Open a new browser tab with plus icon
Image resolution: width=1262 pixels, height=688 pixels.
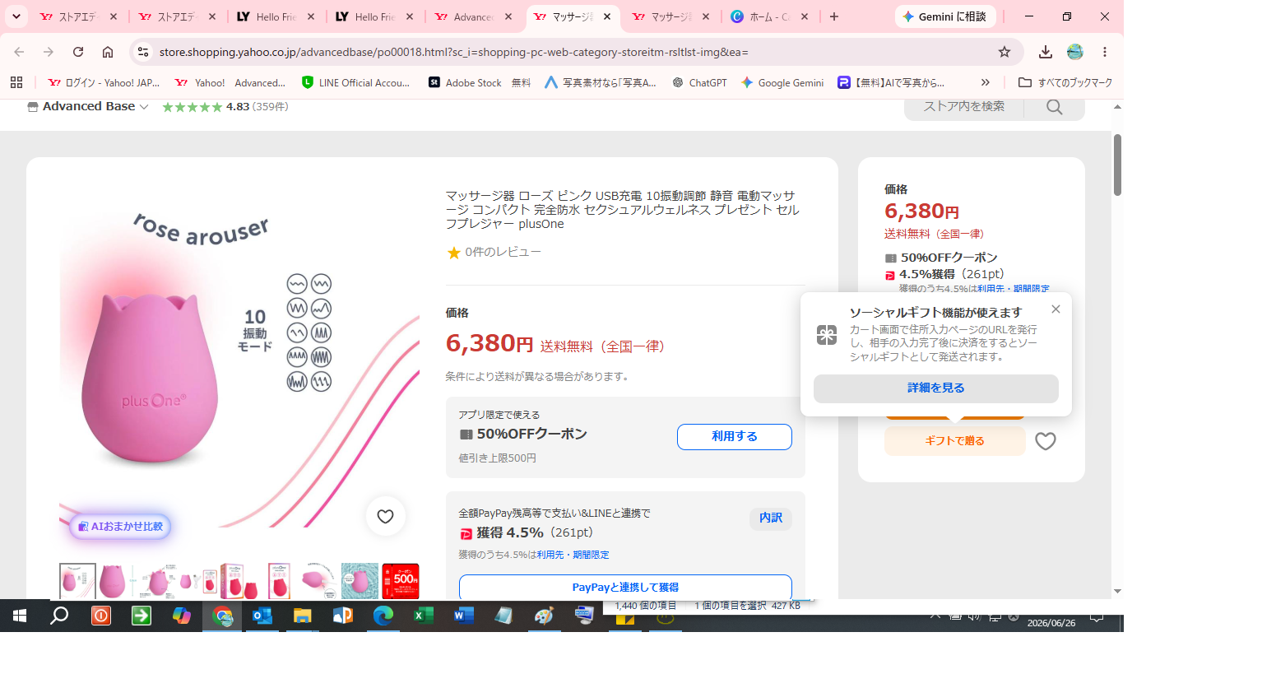tap(834, 16)
